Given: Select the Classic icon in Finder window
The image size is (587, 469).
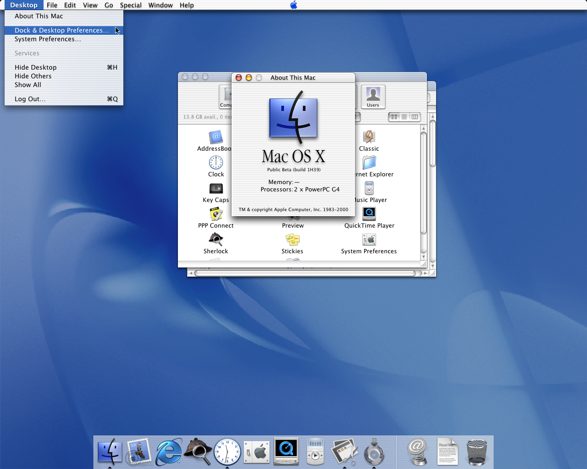Looking at the screenshot, I should 369,137.
